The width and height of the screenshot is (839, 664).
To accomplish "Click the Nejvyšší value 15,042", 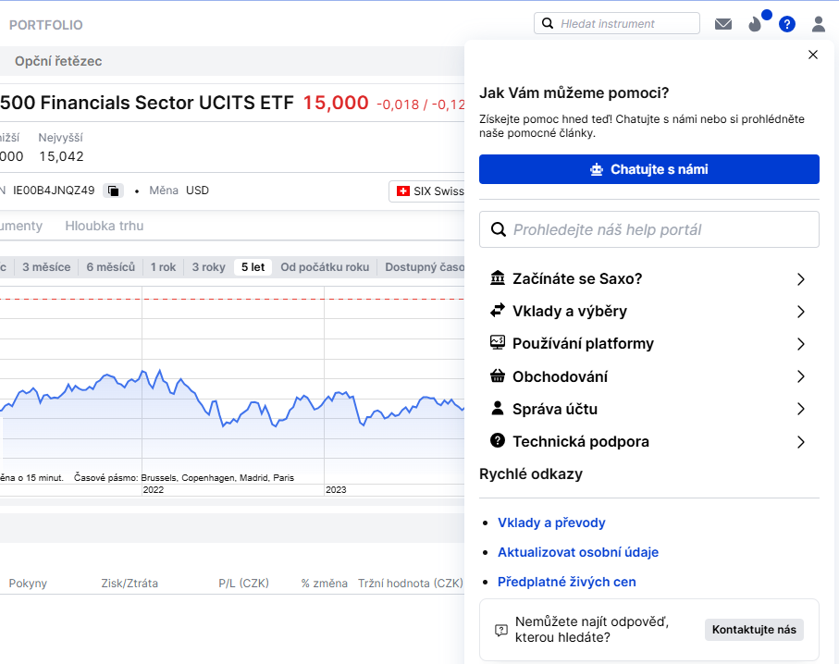I will click(62, 156).
